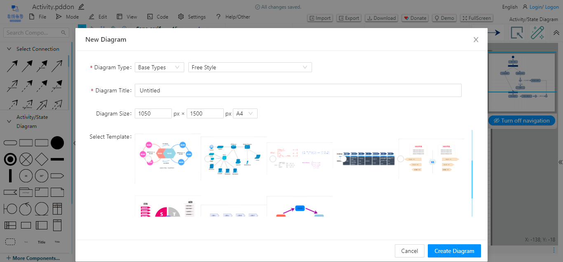563x262 pixels.
Task: Open the Base Types dropdown
Action: point(159,67)
